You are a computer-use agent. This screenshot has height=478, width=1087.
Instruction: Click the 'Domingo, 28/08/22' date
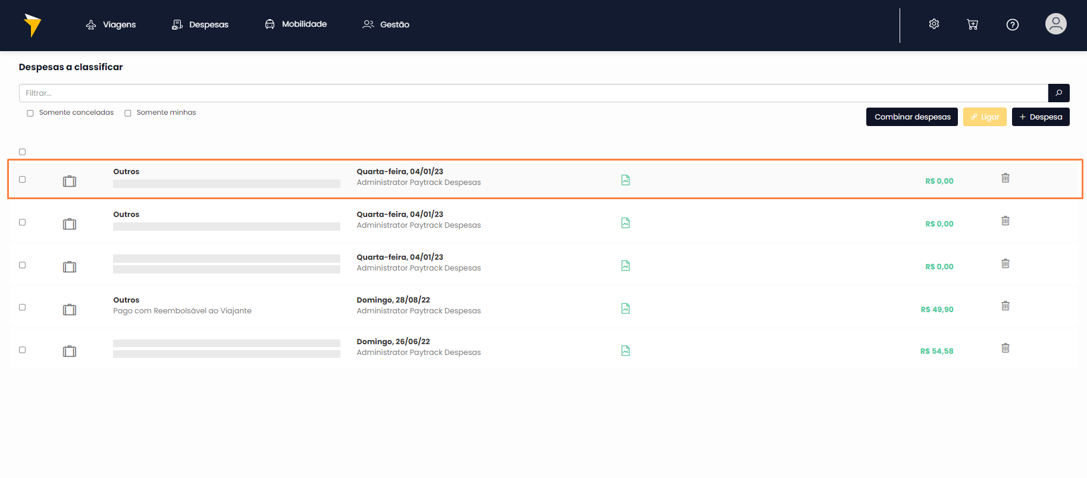tap(393, 300)
